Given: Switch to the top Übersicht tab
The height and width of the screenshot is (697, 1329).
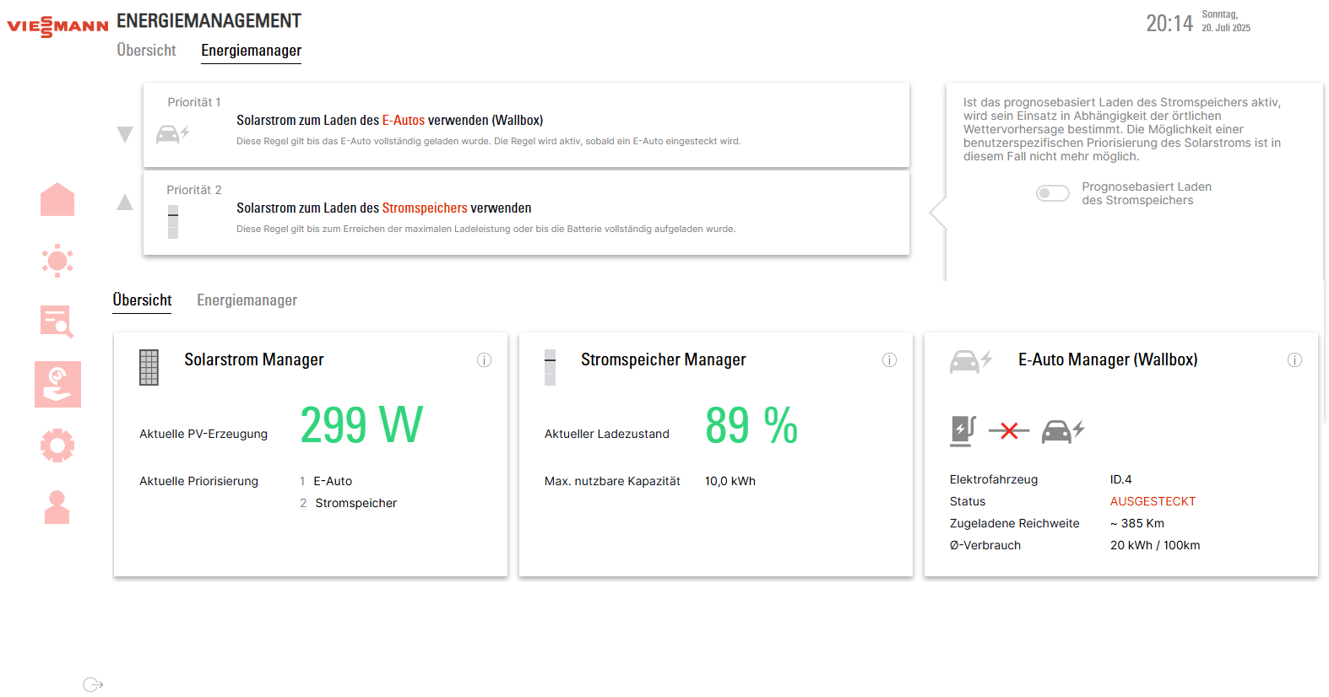Looking at the screenshot, I should pyautogui.click(x=146, y=51).
